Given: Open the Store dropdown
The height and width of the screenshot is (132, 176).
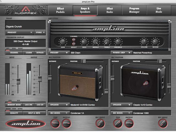Looking at the screenshot, I should (40, 32).
